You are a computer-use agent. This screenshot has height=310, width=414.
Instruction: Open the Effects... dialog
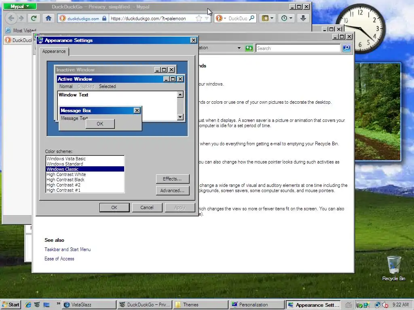coord(172,179)
